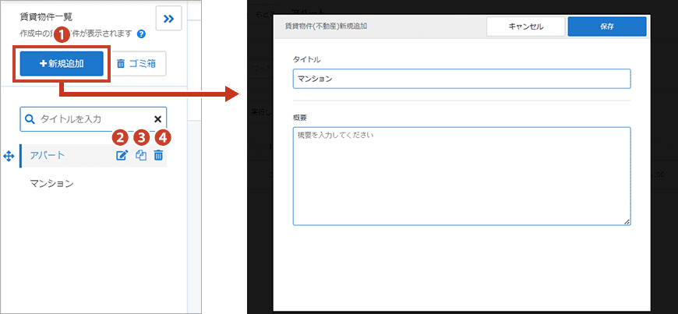Screen dimensions: 678x314
Task: Click the タイトル field containing マンション
Action: pos(461,79)
